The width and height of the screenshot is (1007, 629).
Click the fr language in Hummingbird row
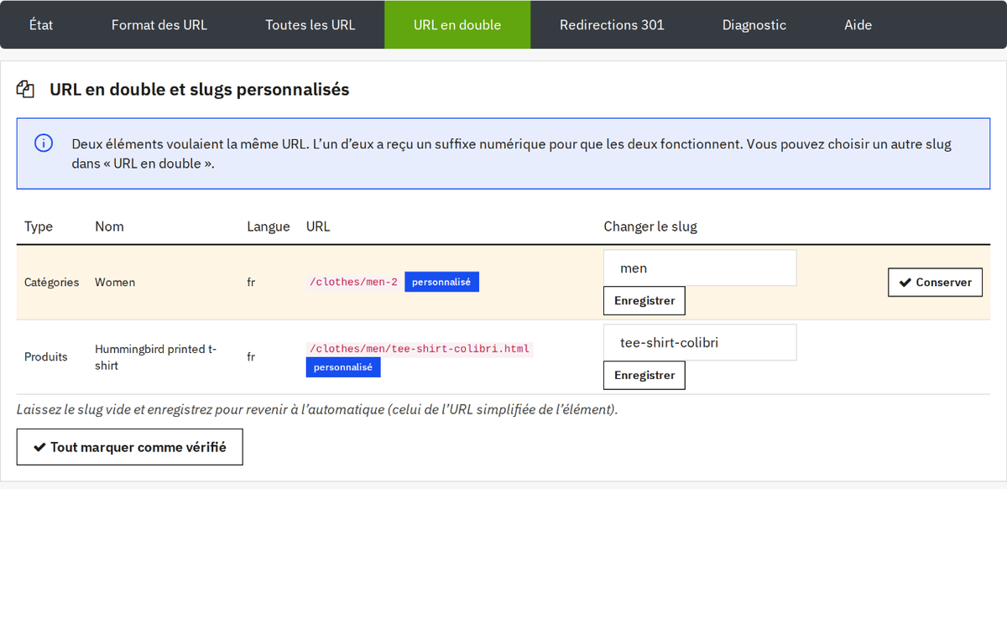[x=251, y=357]
